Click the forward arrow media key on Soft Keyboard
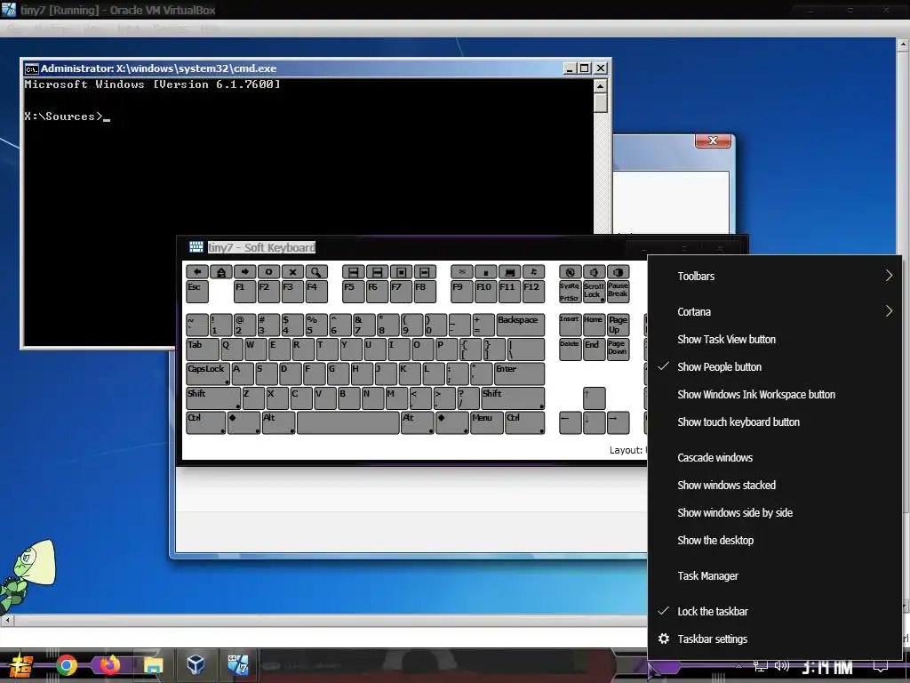The image size is (910, 683). coord(245,271)
